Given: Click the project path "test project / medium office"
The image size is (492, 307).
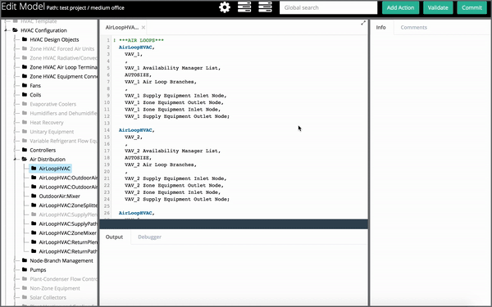Looking at the screenshot, I should click(92, 8).
